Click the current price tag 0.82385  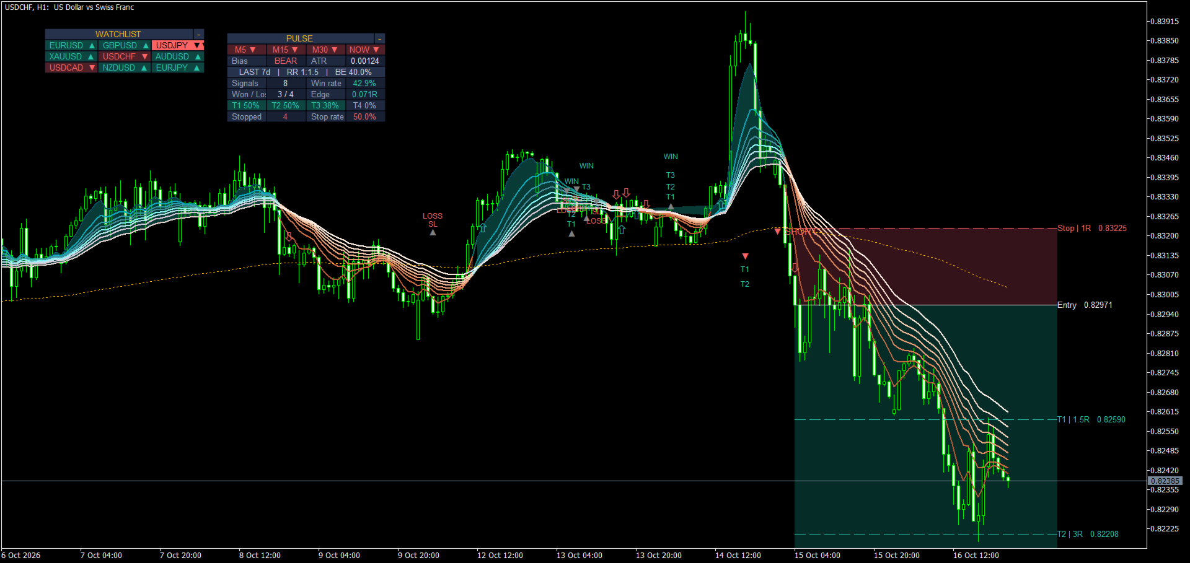1165,481
